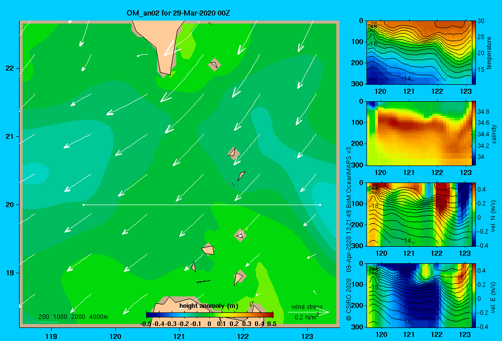Screen dimensions: 502x341
Task: Click the western endpoint of the transect line
Action: click(83, 205)
